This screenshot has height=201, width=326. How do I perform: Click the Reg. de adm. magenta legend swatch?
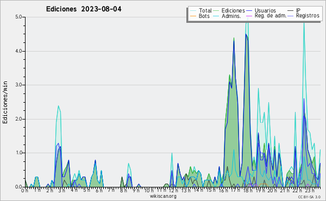(x=249, y=16)
